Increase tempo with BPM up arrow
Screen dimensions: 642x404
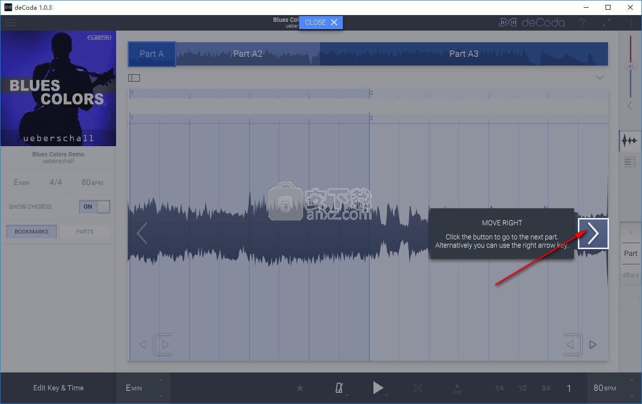[x=632, y=380]
